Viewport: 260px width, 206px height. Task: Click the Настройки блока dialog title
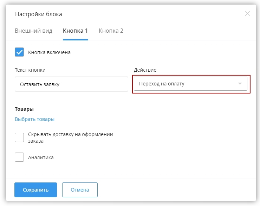pyautogui.click(x=38, y=14)
